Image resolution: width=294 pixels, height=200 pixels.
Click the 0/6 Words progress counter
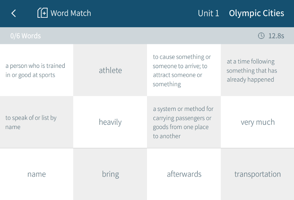click(25, 36)
